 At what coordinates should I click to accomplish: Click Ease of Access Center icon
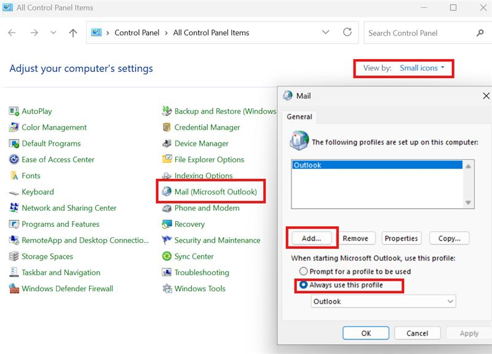(14, 160)
